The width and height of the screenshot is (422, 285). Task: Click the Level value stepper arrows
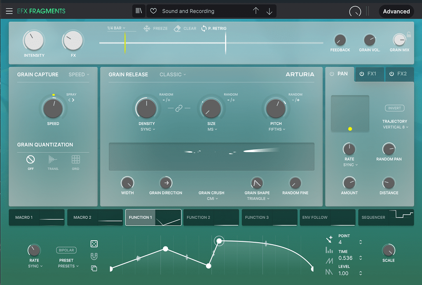[360, 273]
